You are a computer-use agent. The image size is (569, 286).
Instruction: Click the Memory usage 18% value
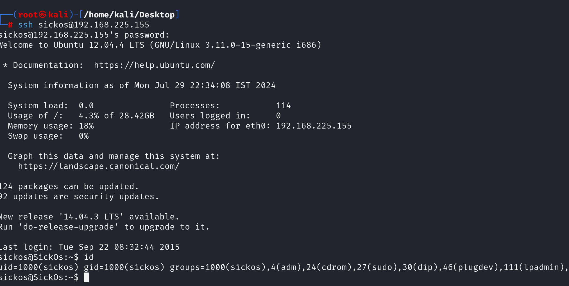(x=86, y=126)
